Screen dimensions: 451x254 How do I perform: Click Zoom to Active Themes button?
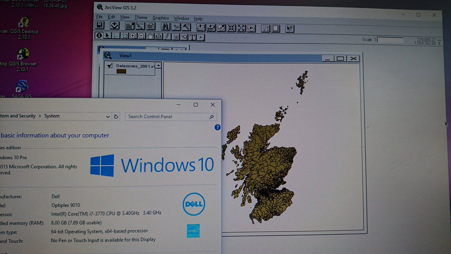coord(211,28)
